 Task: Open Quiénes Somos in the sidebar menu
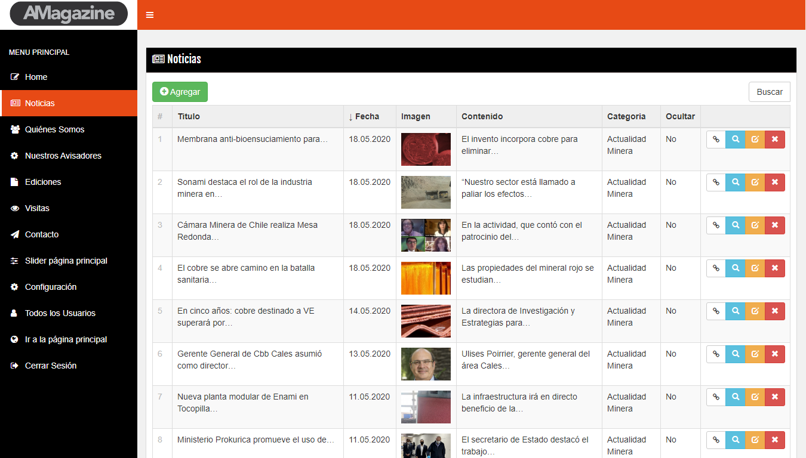point(54,129)
